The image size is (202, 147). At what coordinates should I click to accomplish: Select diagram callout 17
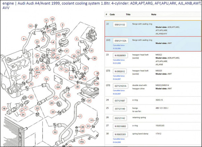click(x=56, y=98)
